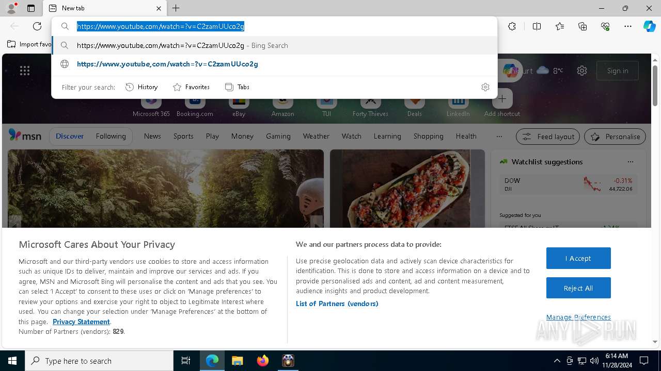The image size is (661, 371).
Task: Click the refresh page button
Action: tap(37, 26)
